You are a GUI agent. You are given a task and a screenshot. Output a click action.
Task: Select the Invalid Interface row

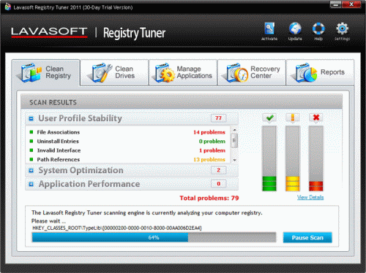point(128,150)
